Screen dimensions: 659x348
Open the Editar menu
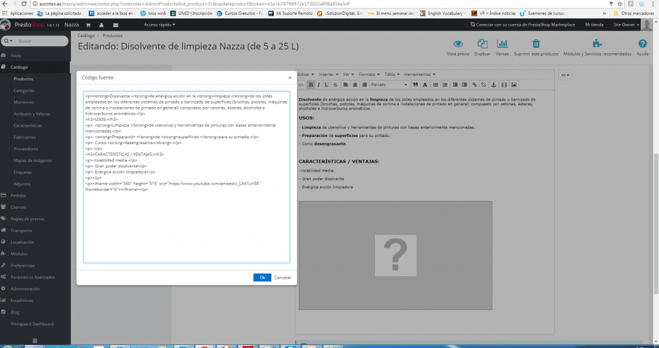point(306,74)
